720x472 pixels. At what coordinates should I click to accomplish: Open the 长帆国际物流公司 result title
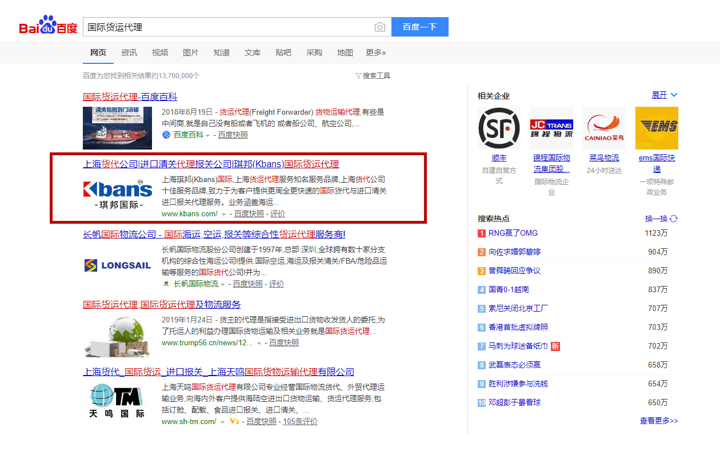[x=214, y=235]
